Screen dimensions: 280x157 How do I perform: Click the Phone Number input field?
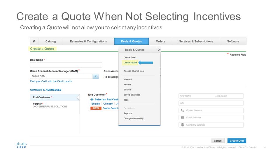pos(211,110)
